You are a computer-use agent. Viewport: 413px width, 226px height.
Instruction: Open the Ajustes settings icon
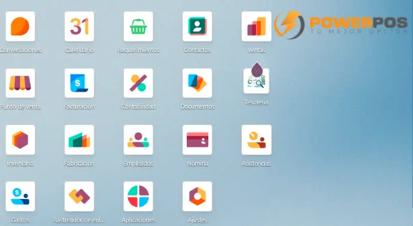[198, 196]
